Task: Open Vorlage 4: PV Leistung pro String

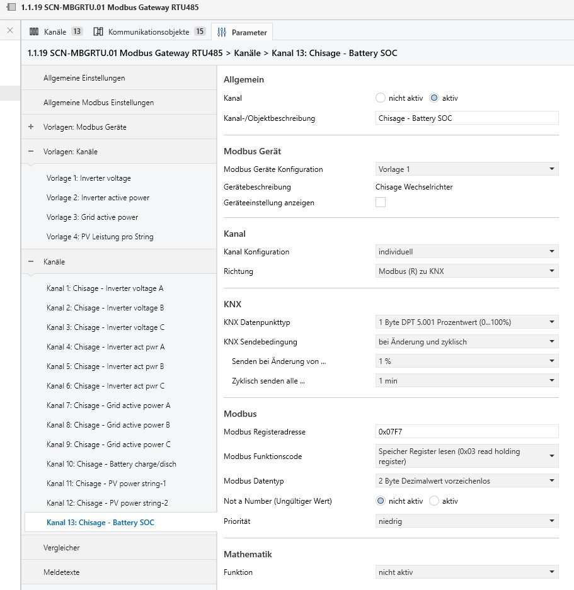Action: pyautogui.click(x=100, y=237)
